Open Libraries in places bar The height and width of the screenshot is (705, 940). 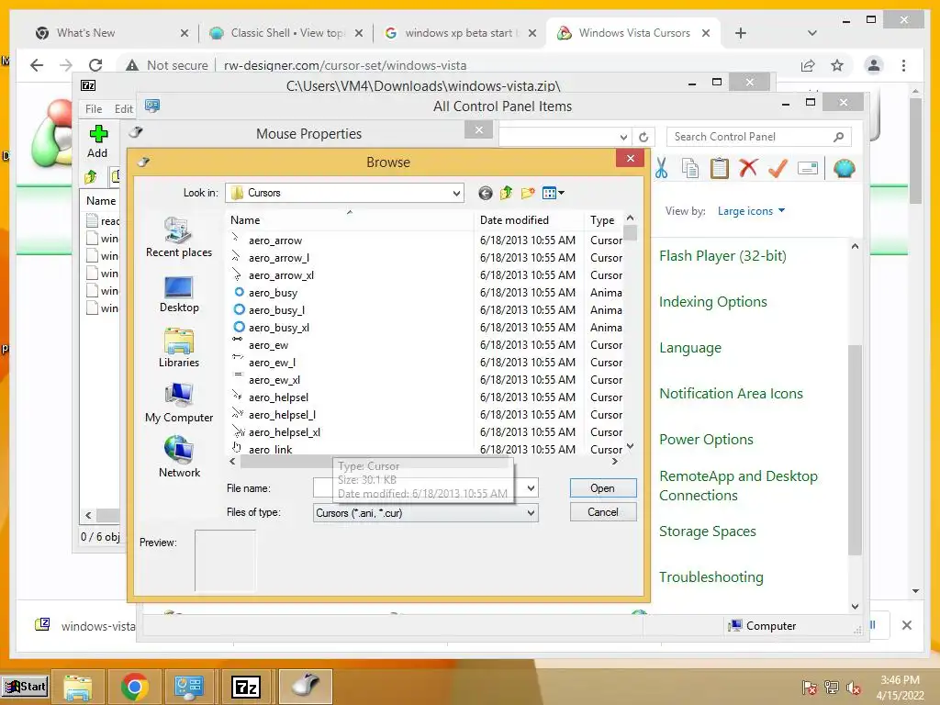coord(179,348)
